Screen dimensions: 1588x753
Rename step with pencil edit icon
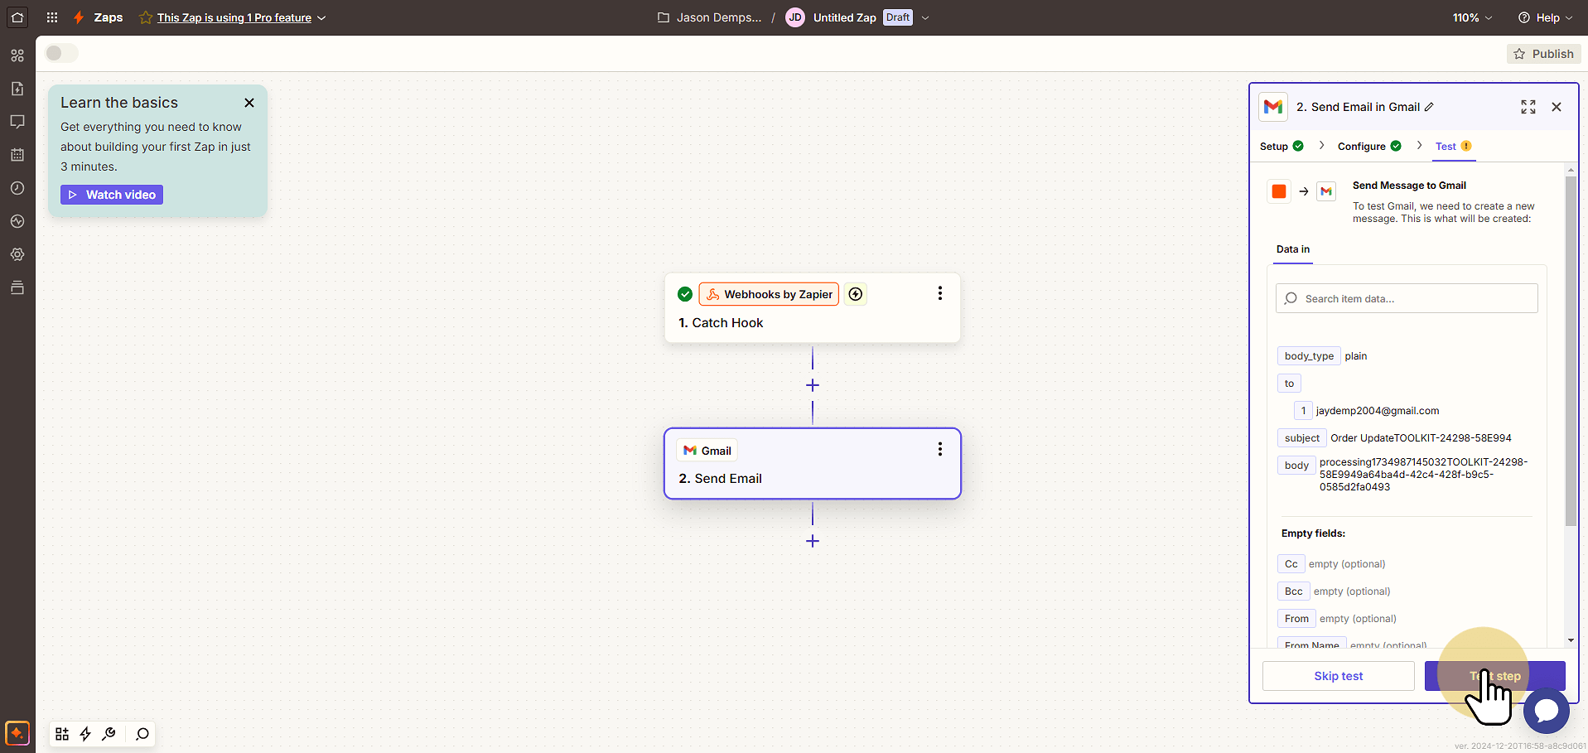1429,107
